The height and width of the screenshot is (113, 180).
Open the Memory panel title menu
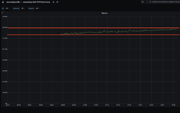click(x=104, y=13)
